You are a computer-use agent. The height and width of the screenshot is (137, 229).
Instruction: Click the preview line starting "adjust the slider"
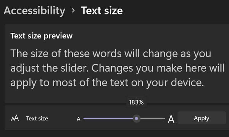[x=118, y=68]
